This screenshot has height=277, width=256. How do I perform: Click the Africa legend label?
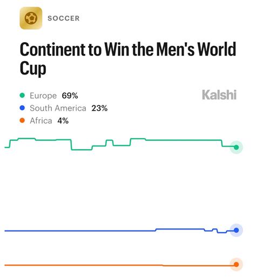(41, 120)
